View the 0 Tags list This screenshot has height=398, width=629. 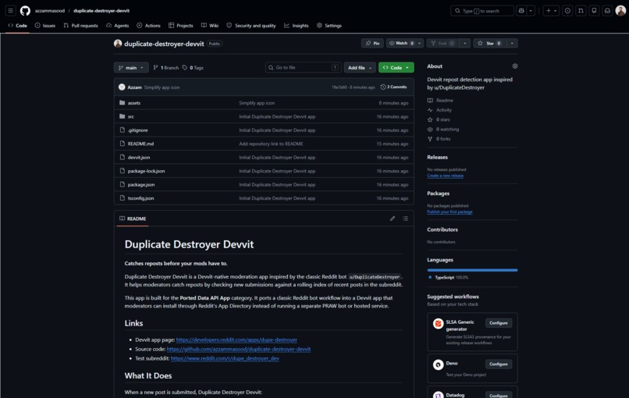pyautogui.click(x=193, y=68)
